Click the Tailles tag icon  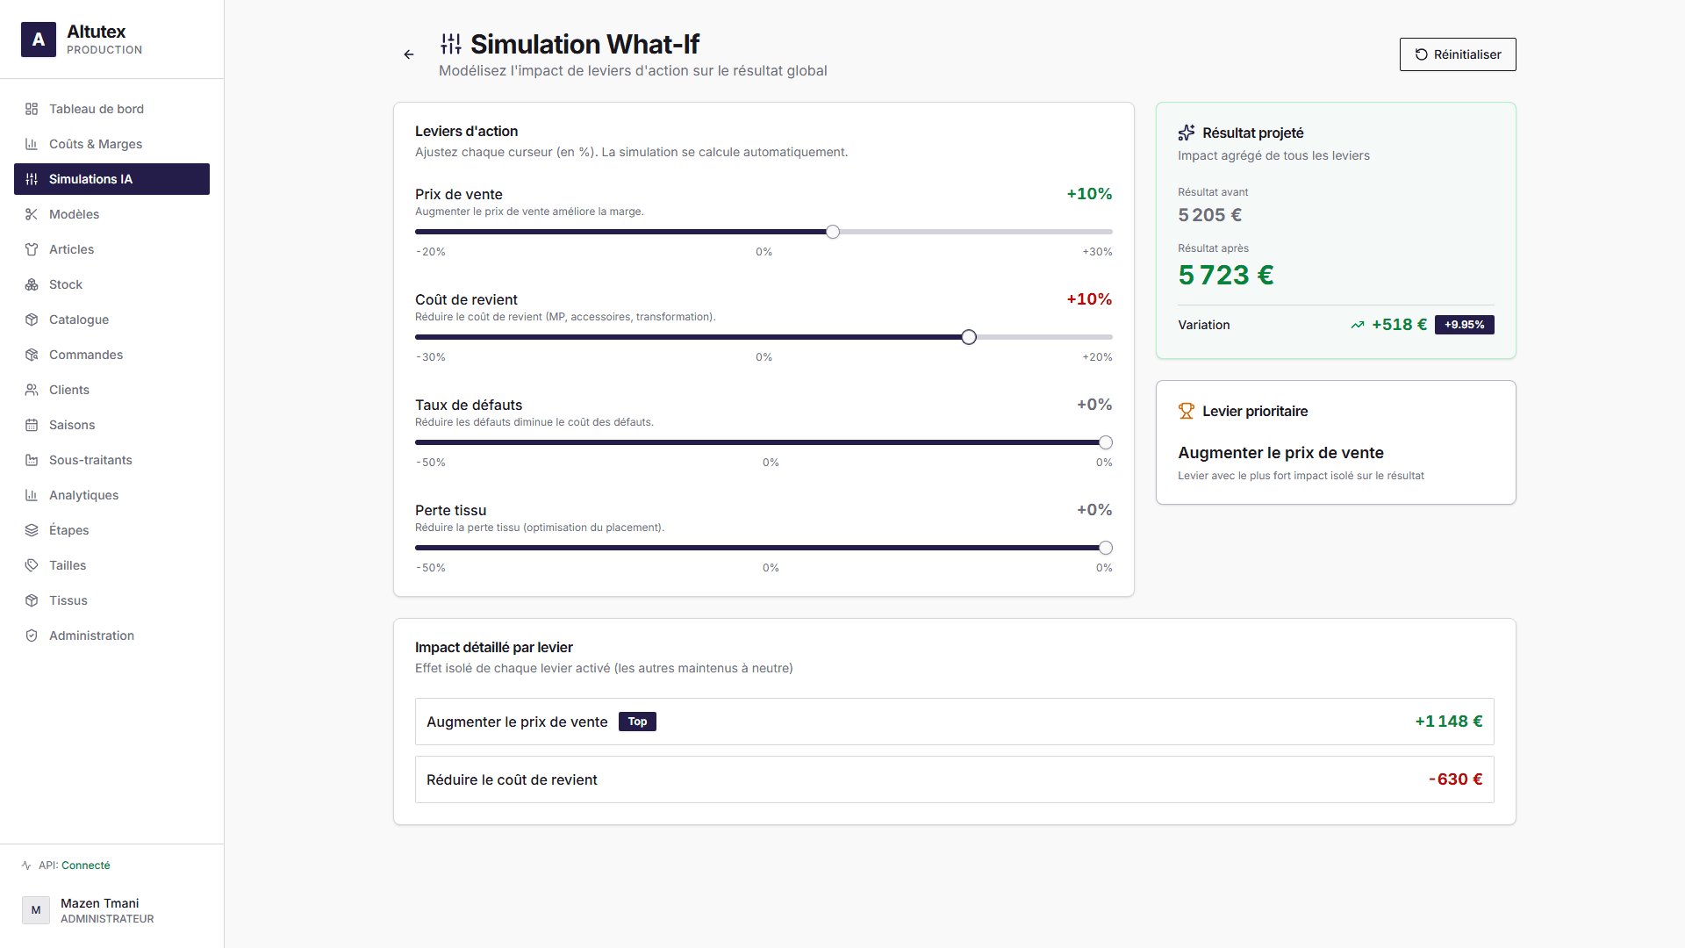pyautogui.click(x=32, y=565)
